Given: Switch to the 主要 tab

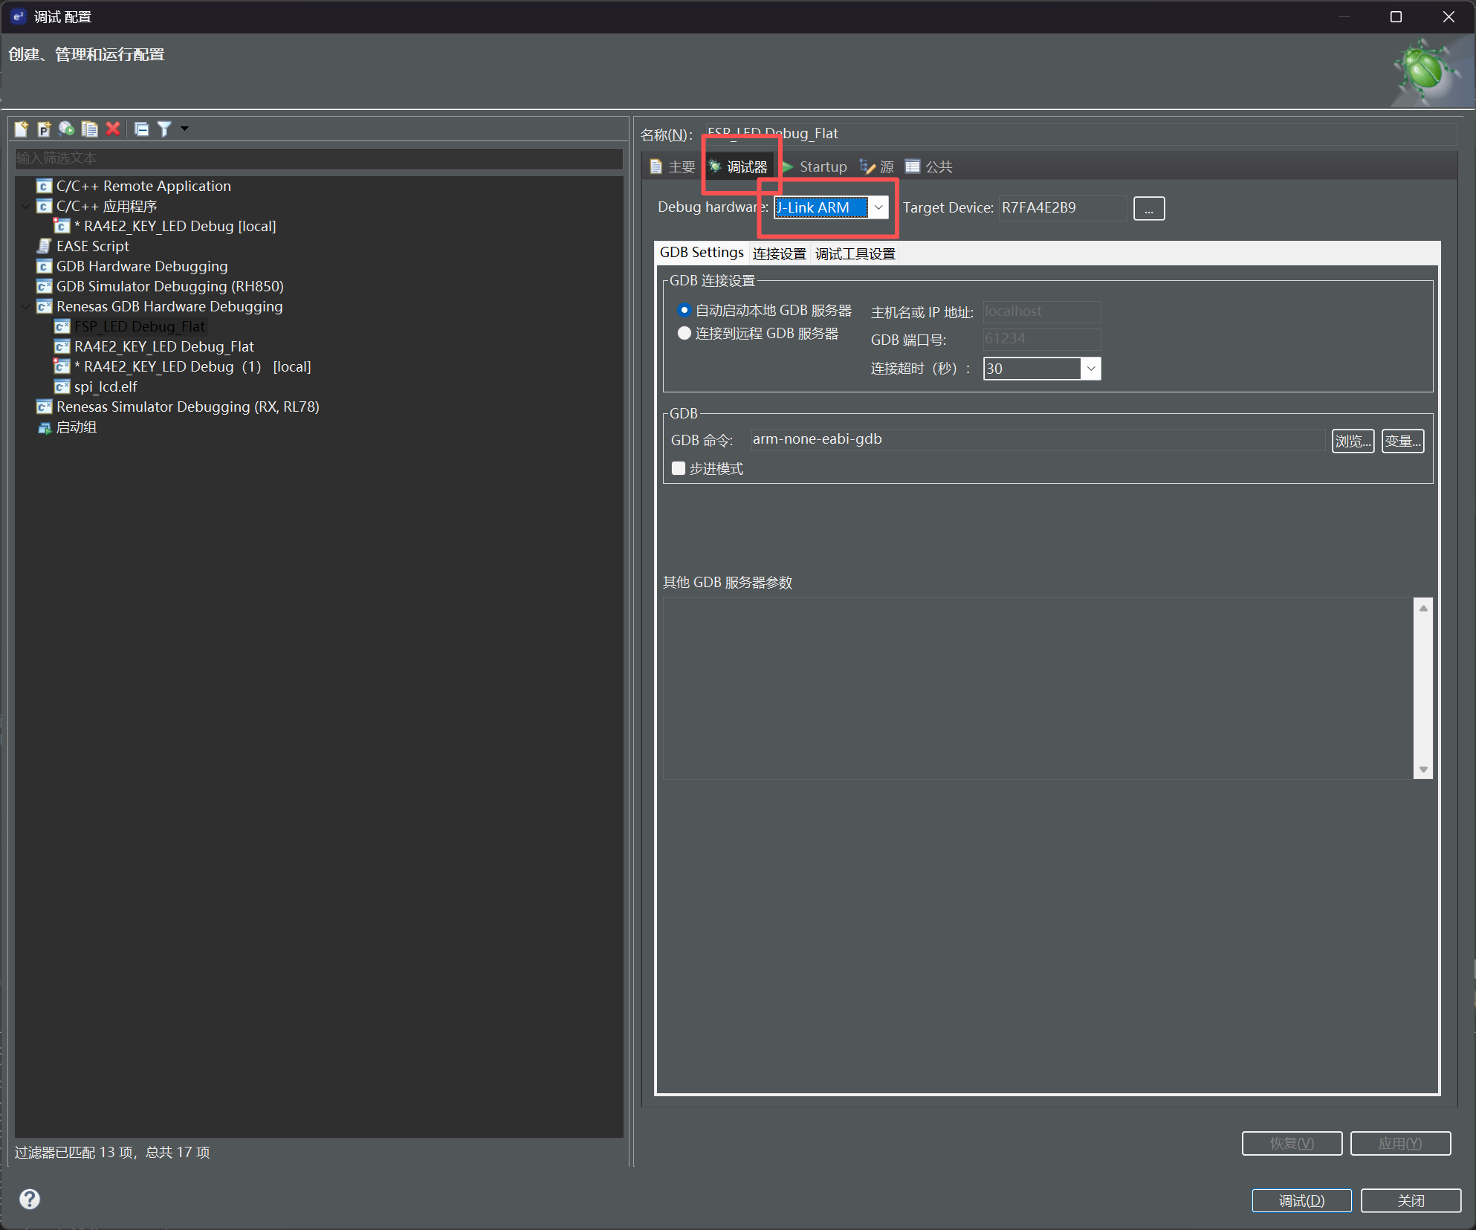Looking at the screenshot, I should pyautogui.click(x=673, y=166).
